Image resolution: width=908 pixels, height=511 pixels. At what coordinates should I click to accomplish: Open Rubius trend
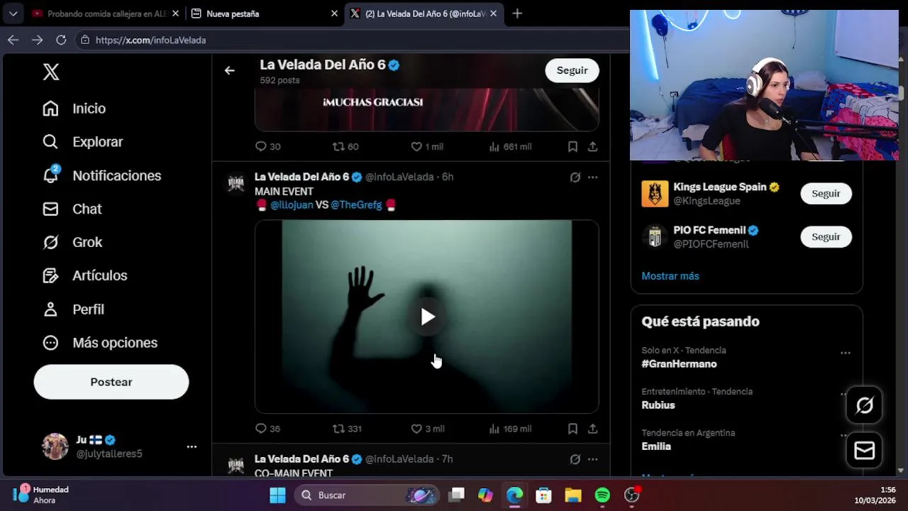click(x=658, y=405)
